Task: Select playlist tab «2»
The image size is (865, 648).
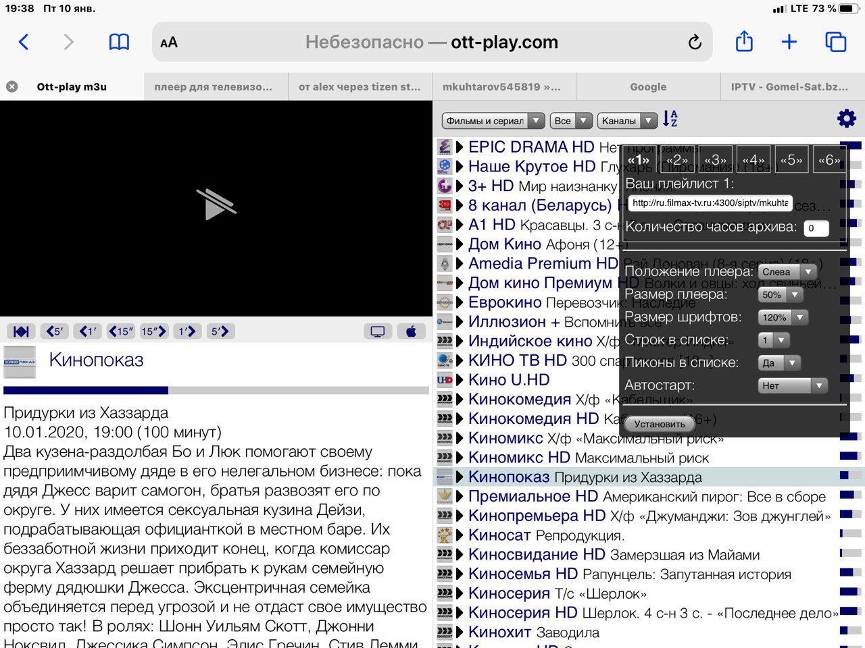Action: (x=676, y=161)
